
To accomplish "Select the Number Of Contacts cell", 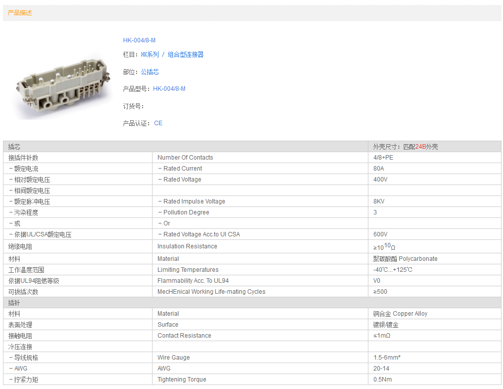I will click(x=185, y=158).
